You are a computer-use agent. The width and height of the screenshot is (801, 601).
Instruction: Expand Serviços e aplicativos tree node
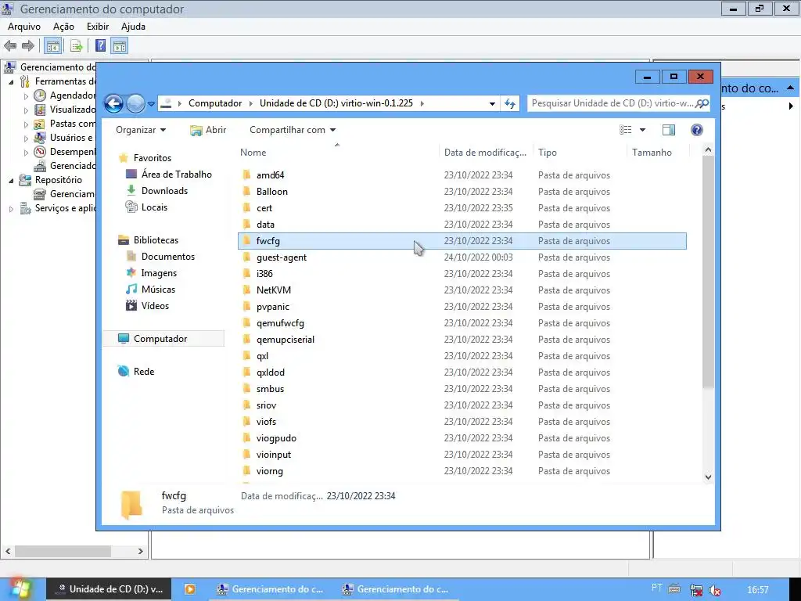coord(11,208)
